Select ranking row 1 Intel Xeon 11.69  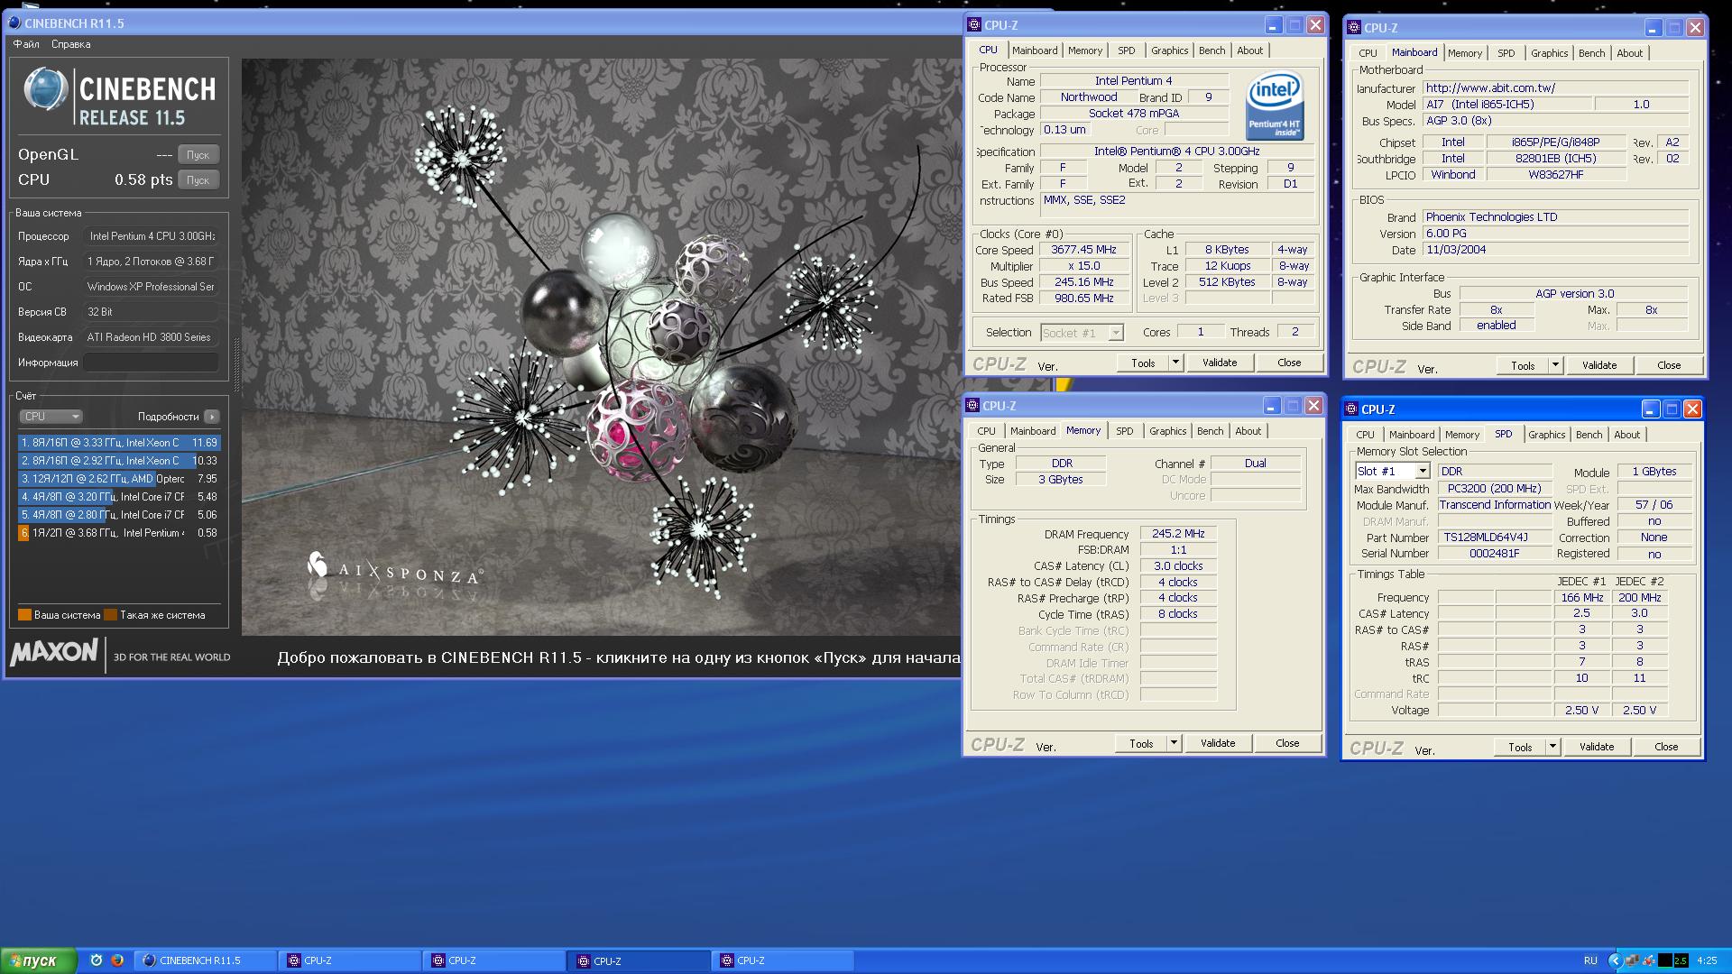[119, 443]
